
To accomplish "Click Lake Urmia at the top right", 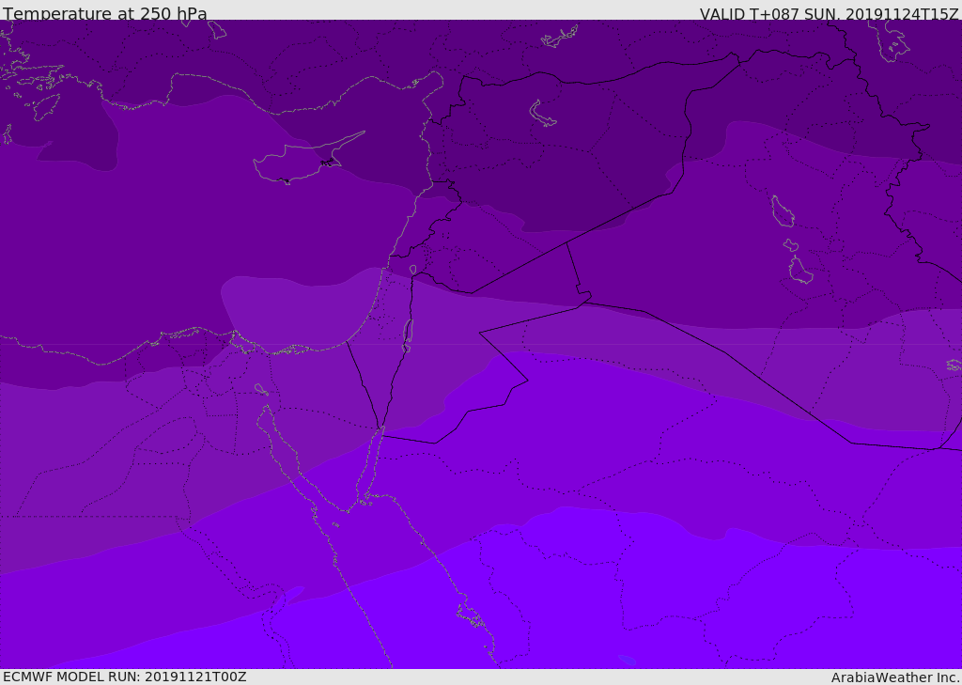I will (x=892, y=40).
